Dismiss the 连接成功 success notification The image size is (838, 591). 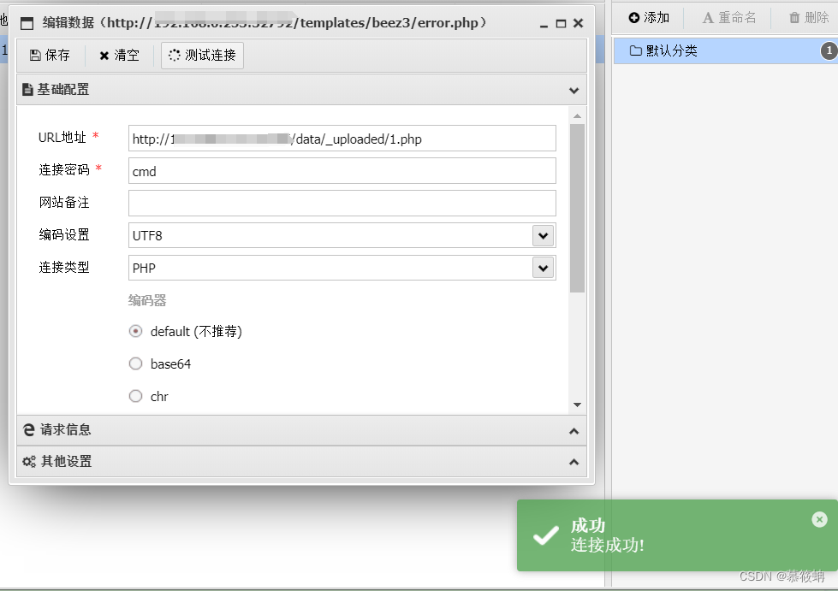click(x=819, y=519)
